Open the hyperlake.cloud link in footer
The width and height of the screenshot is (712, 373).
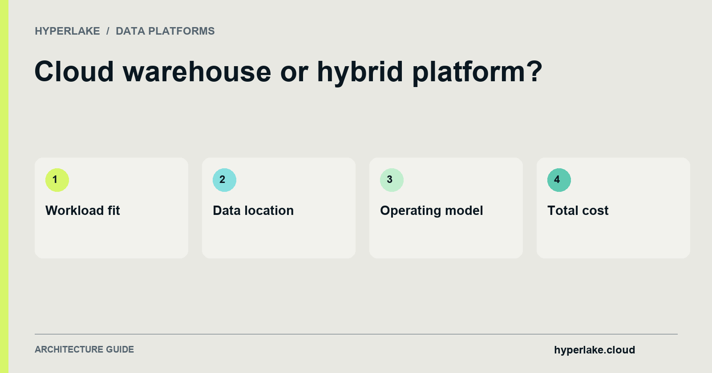tap(595, 350)
